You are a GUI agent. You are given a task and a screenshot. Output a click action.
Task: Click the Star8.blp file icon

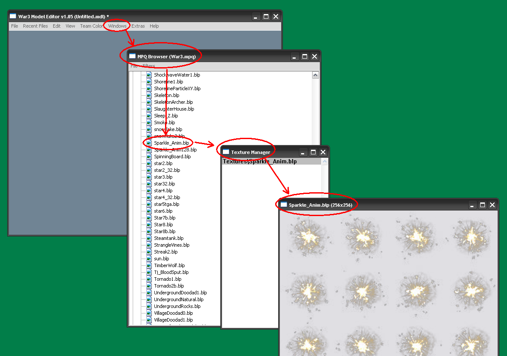[149, 224]
